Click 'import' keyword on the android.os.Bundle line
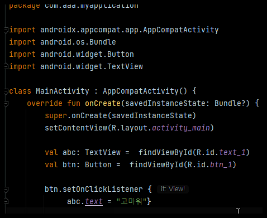This screenshot has height=218, width=267. click(22, 42)
